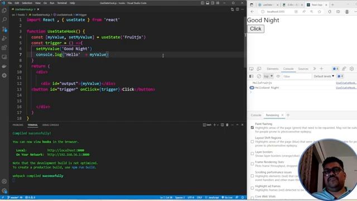Add a new terminal with the plus icon

pyautogui.click(x=214, y=125)
